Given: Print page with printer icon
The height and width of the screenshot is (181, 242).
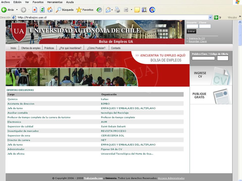Looking at the screenshot, I should point(117,10).
